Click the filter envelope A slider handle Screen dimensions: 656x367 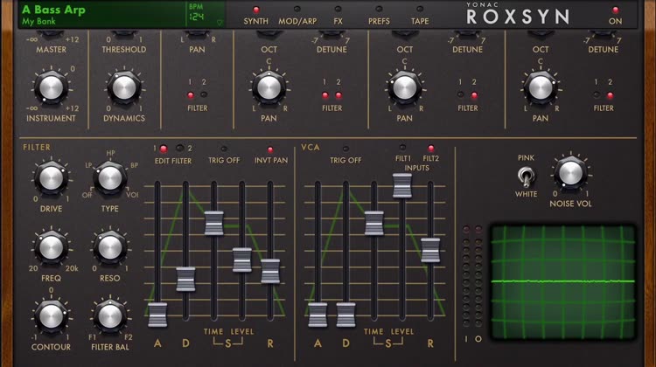pyautogui.click(x=157, y=315)
